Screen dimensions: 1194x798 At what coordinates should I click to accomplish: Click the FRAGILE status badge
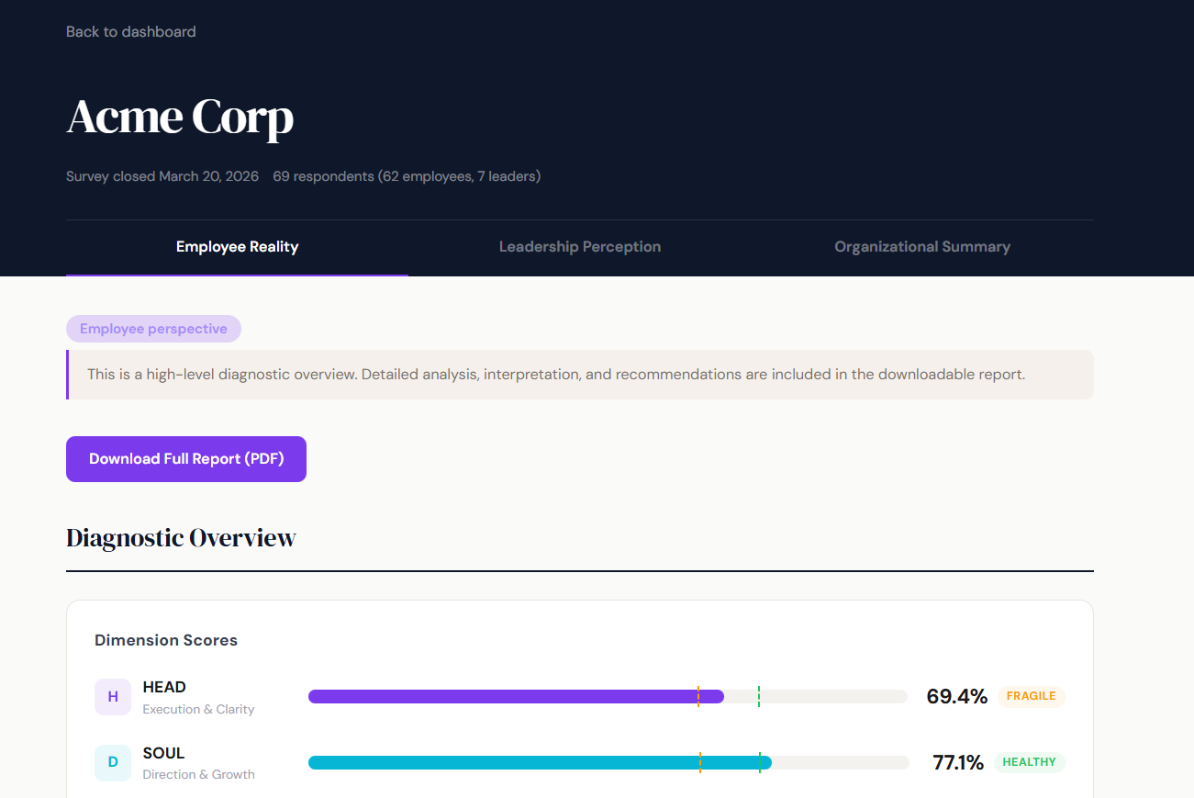point(1031,696)
